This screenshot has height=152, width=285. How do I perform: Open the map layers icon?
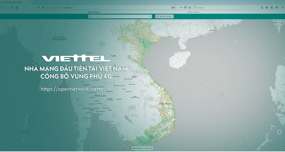point(282,23)
